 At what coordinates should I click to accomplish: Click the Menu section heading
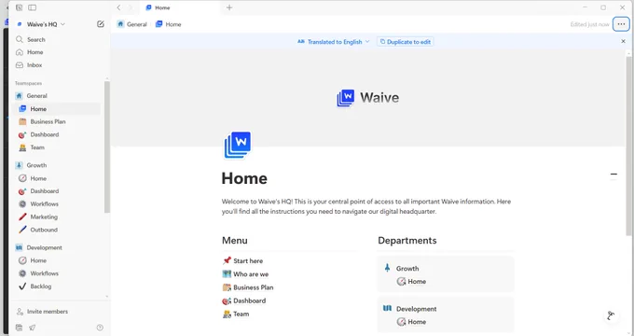tap(235, 241)
